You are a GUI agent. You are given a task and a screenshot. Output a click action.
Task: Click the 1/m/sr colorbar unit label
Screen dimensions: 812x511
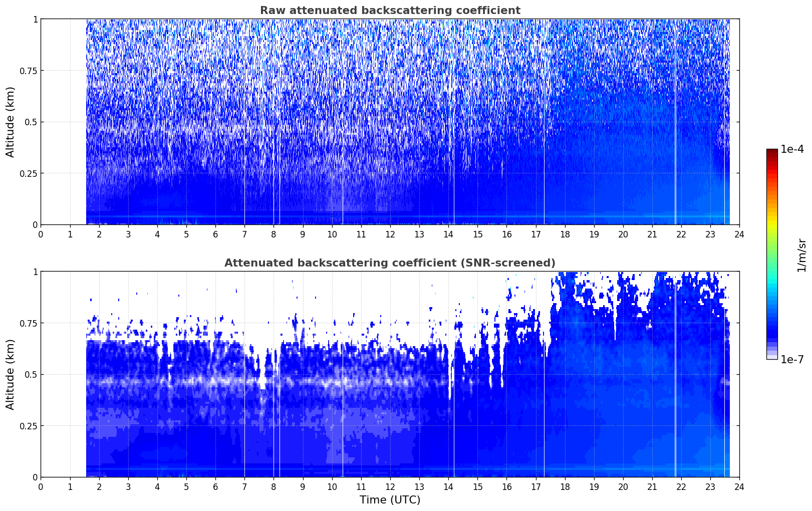[801, 255]
